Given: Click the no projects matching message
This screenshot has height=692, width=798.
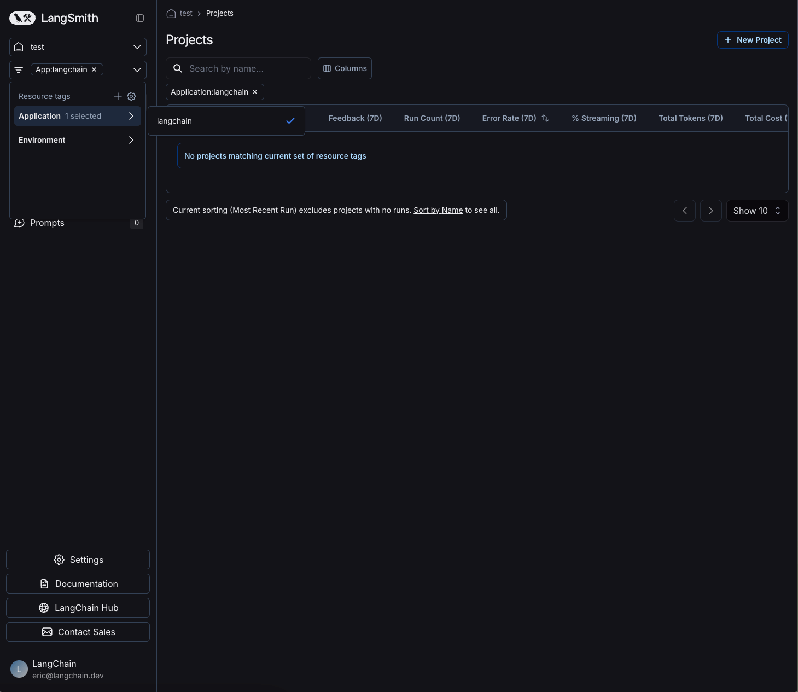Looking at the screenshot, I should pos(275,156).
